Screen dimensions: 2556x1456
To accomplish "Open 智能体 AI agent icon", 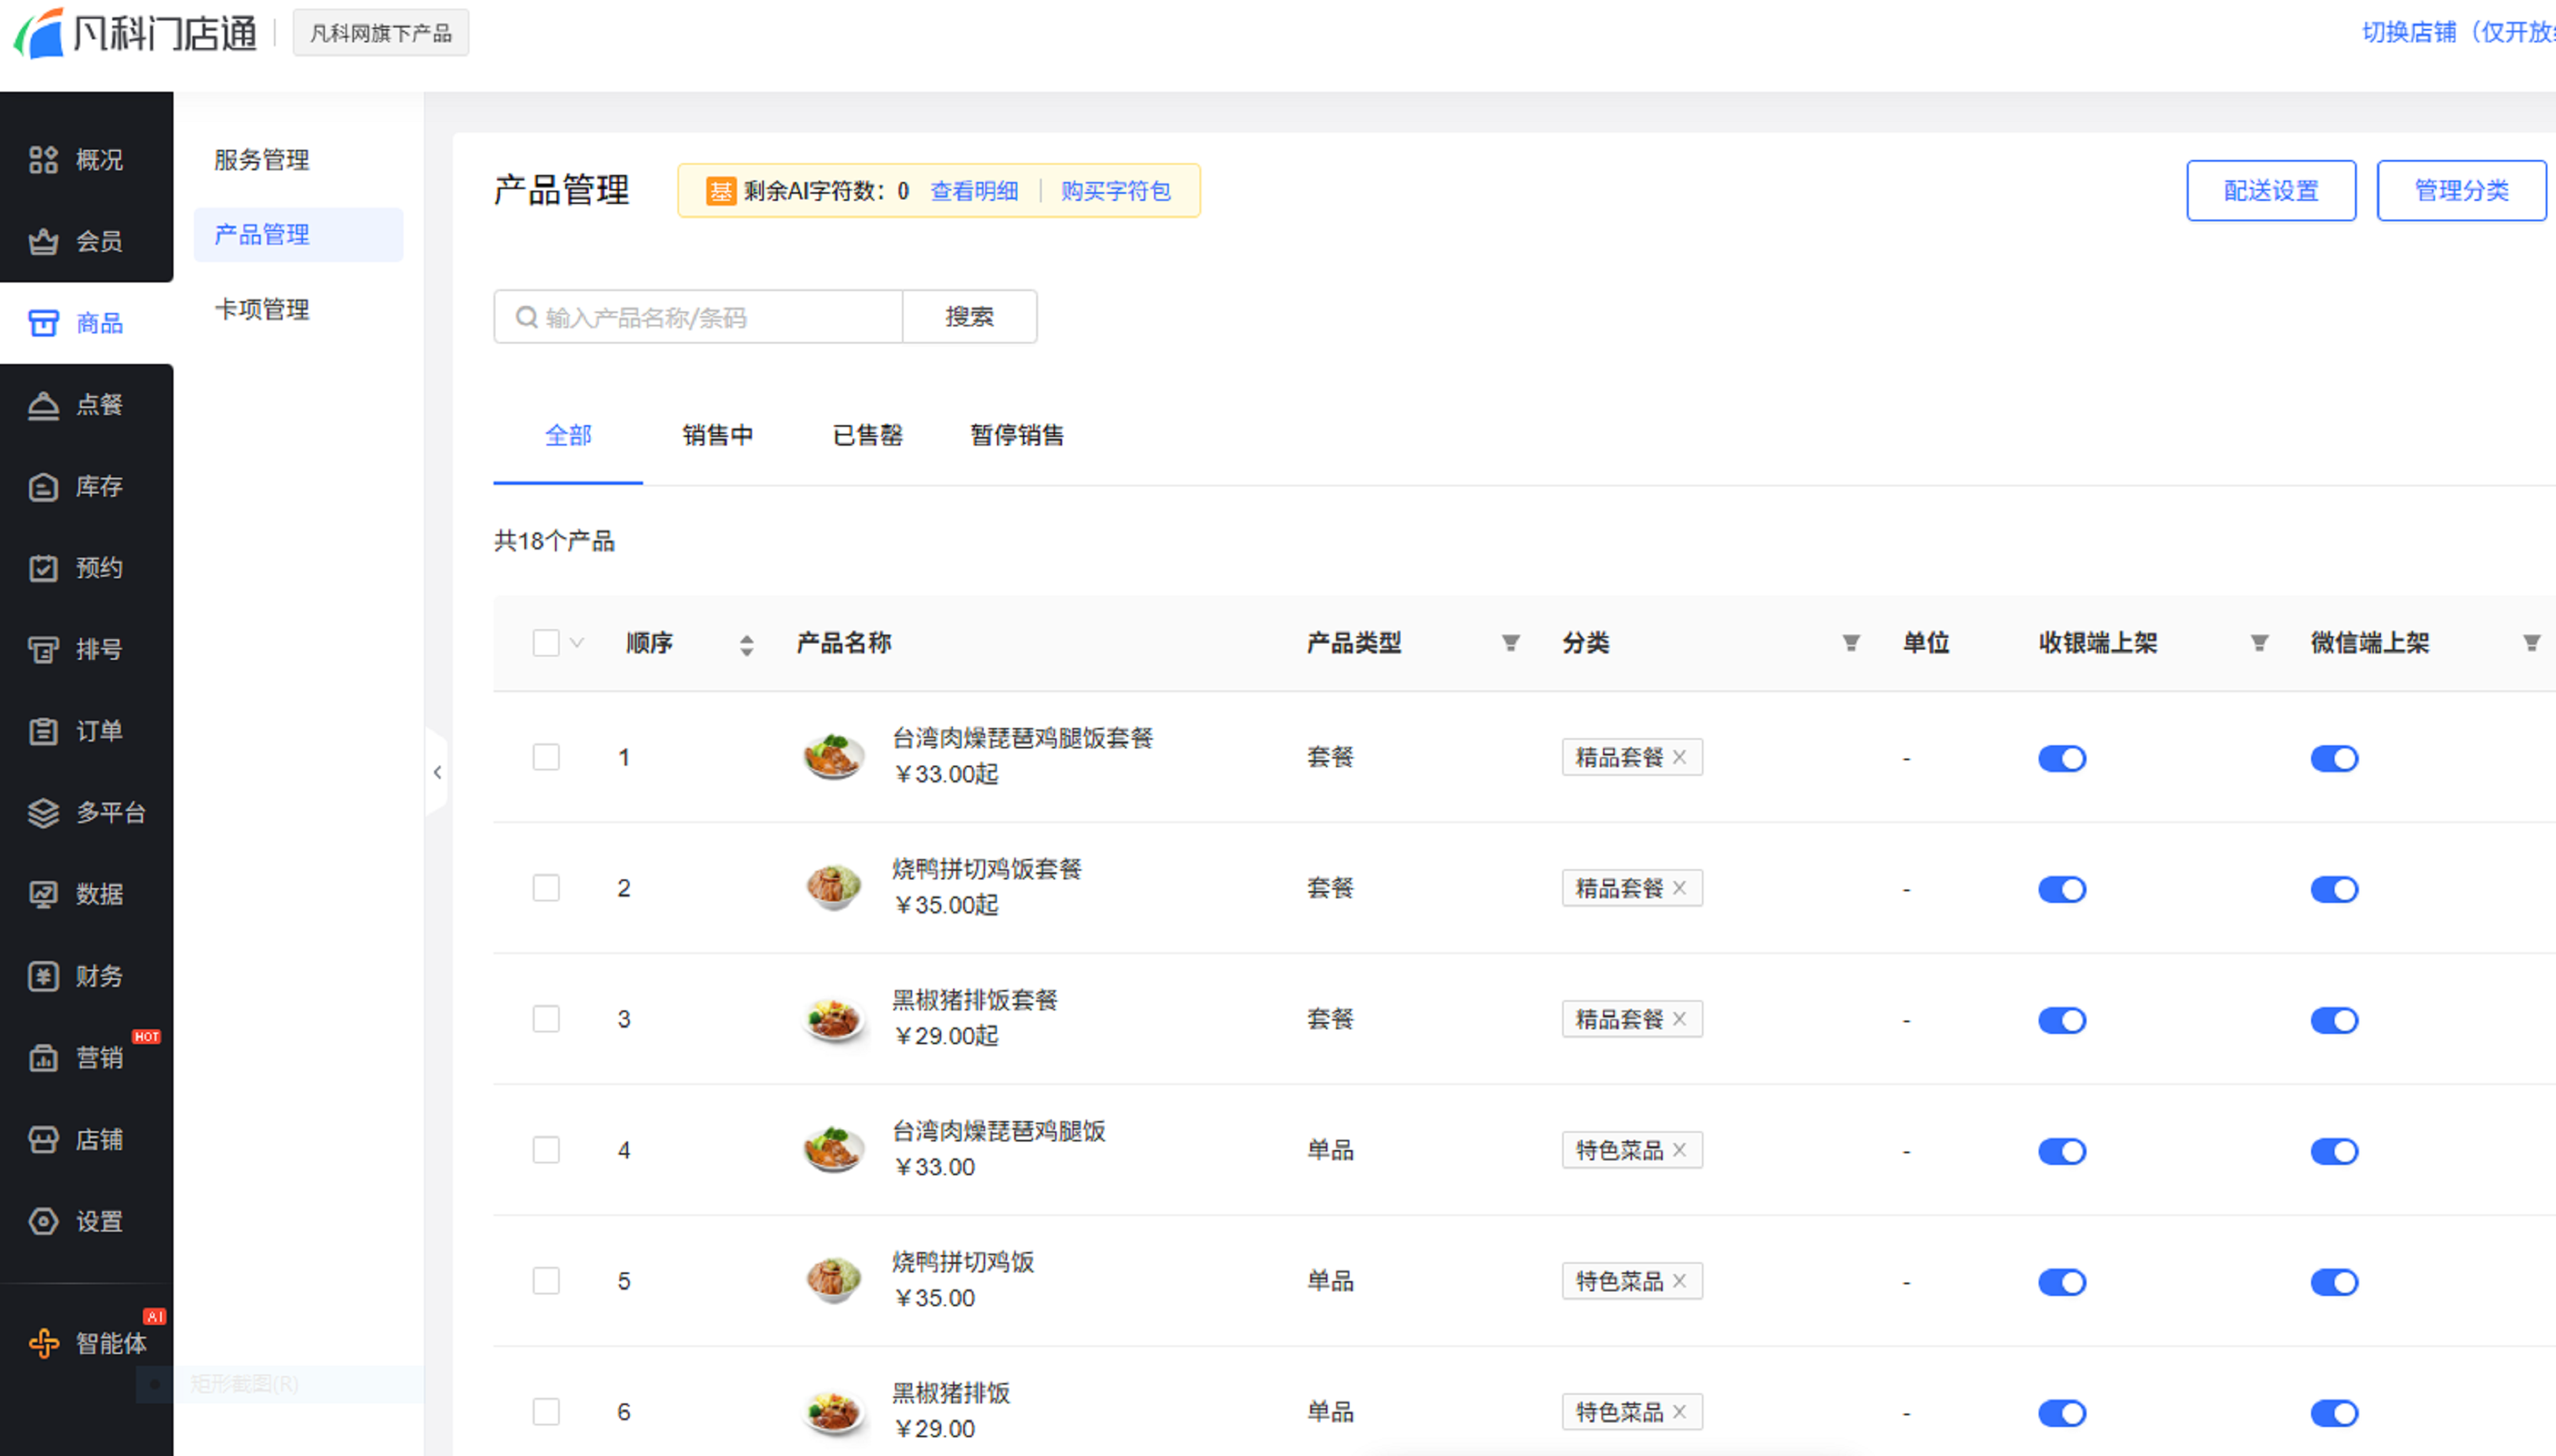I will click(x=43, y=1343).
